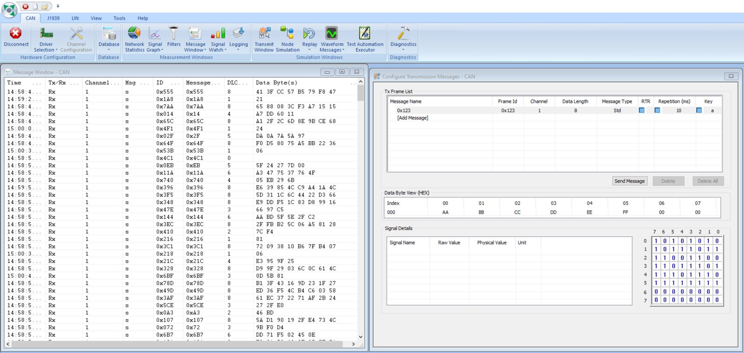Click the repetition value 10
Image resolution: width=744 pixels, height=353 pixels.
[x=679, y=110]
